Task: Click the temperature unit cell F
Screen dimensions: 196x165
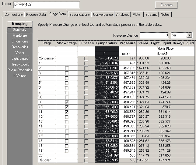Action: tap(107, 54)
